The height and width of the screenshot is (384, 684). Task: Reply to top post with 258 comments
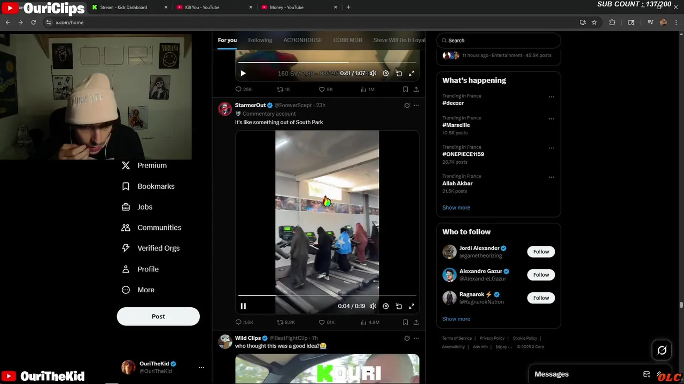pos(243,90)
